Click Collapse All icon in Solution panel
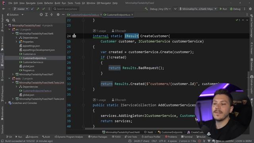This screenshot has height=143, width=254. tap(52, 15)
